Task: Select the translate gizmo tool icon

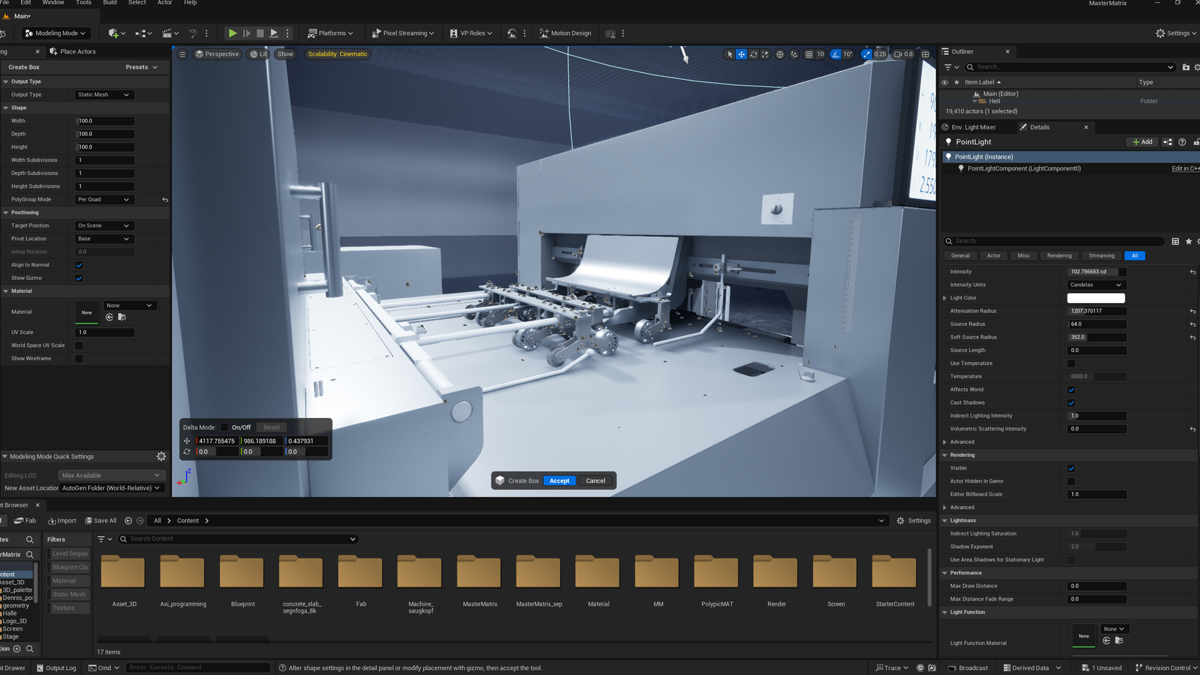Action: click(x=741, y=54)
